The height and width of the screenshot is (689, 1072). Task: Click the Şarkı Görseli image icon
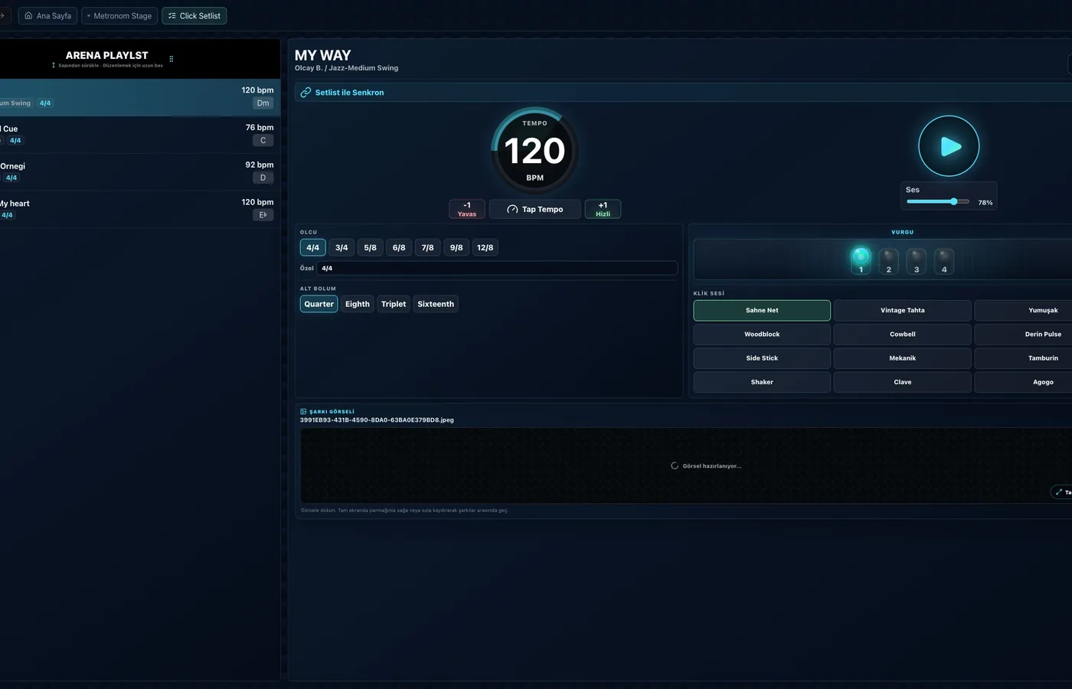303,412
